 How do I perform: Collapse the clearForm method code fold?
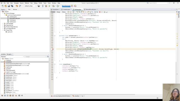[x=55, y=64]
